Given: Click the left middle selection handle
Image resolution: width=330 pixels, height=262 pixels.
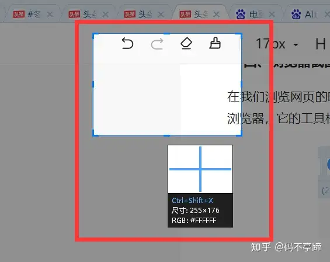Looking at the screenshot, I should pyautogui.click(x=93, y=85).
